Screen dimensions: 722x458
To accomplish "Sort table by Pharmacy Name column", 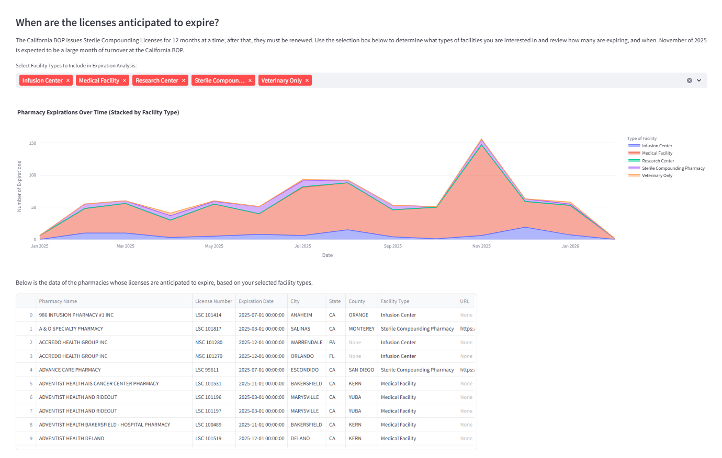I will pyautogui.click(x=58, y=301).
